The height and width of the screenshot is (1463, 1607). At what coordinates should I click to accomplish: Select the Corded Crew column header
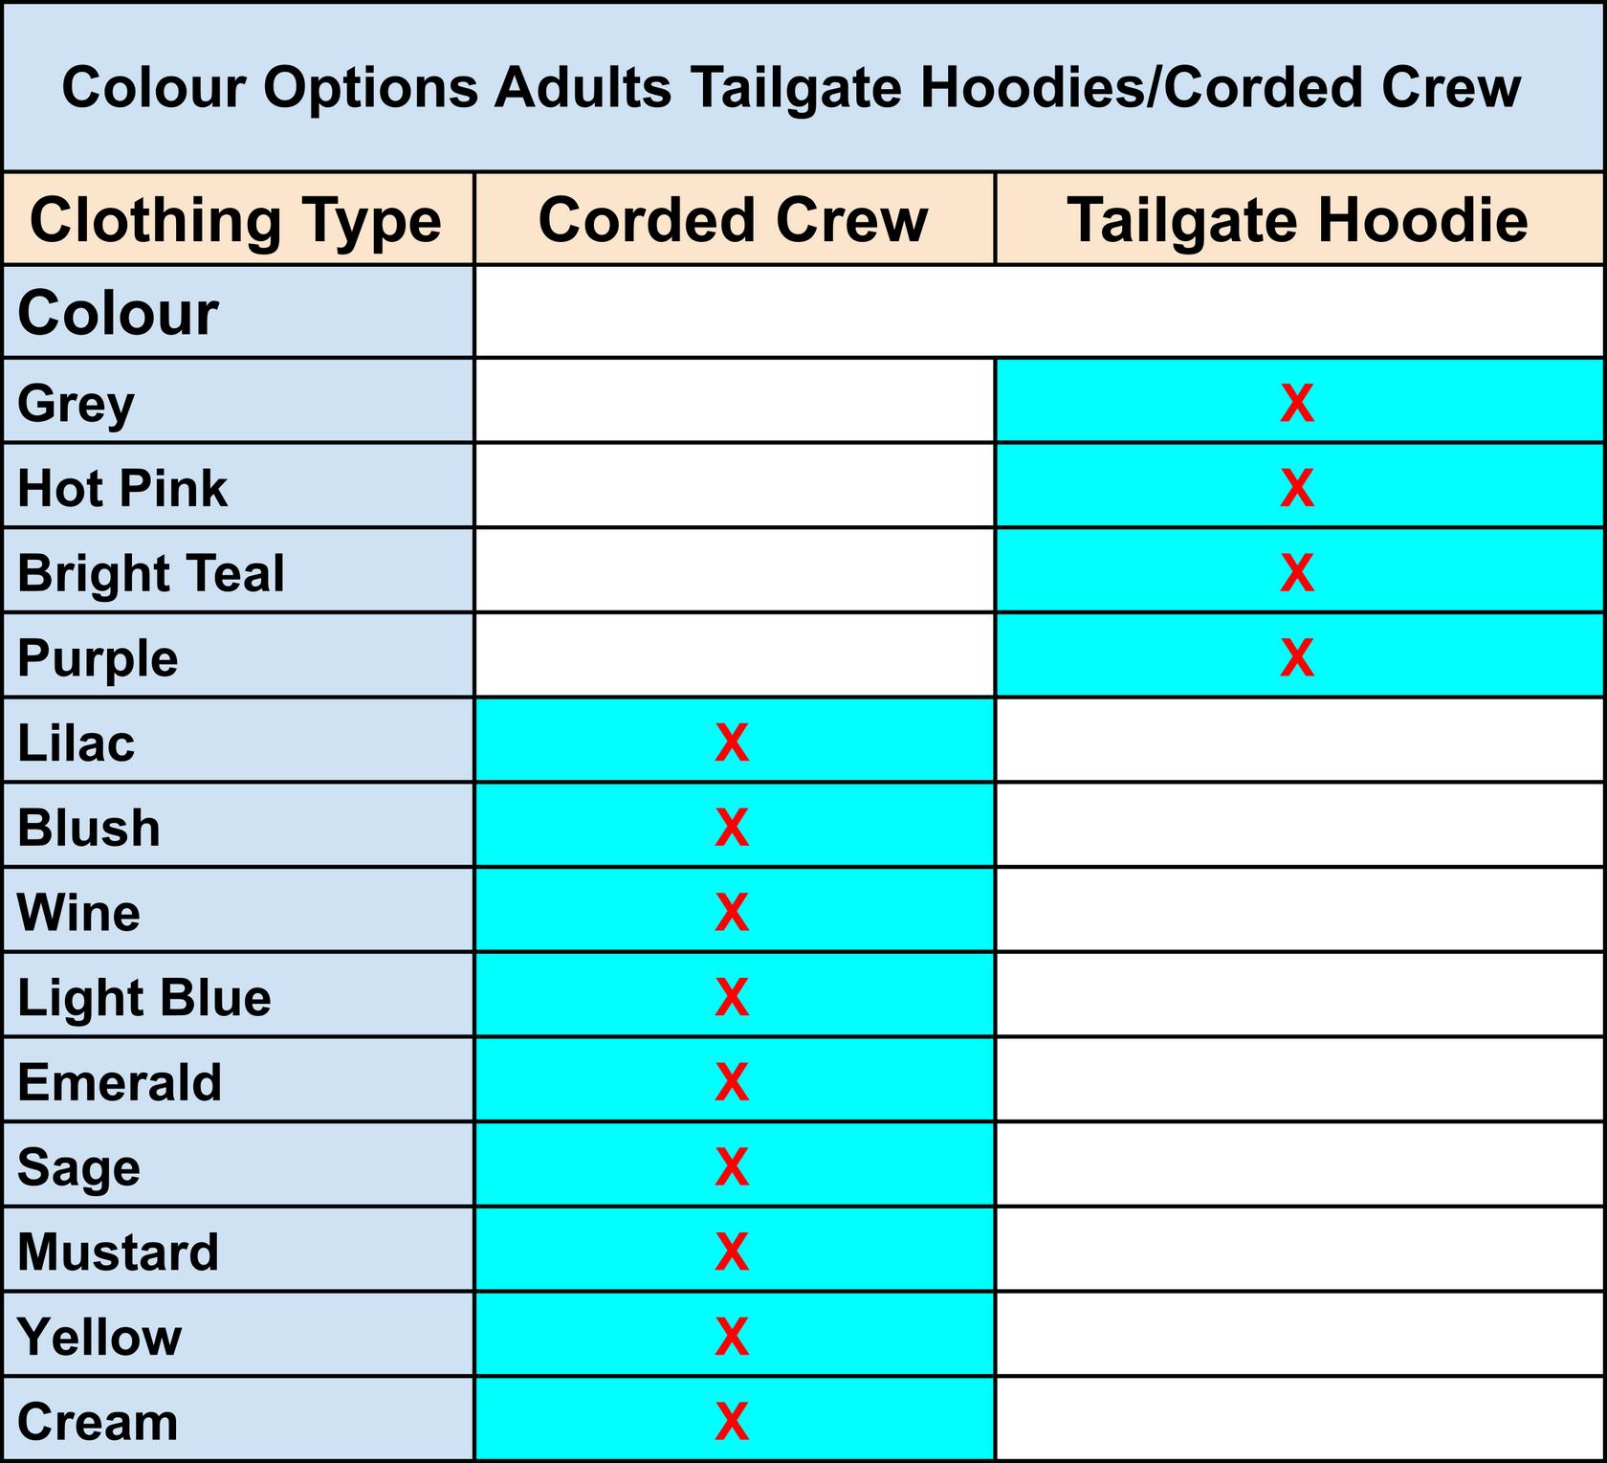click(x=735, y=219)
